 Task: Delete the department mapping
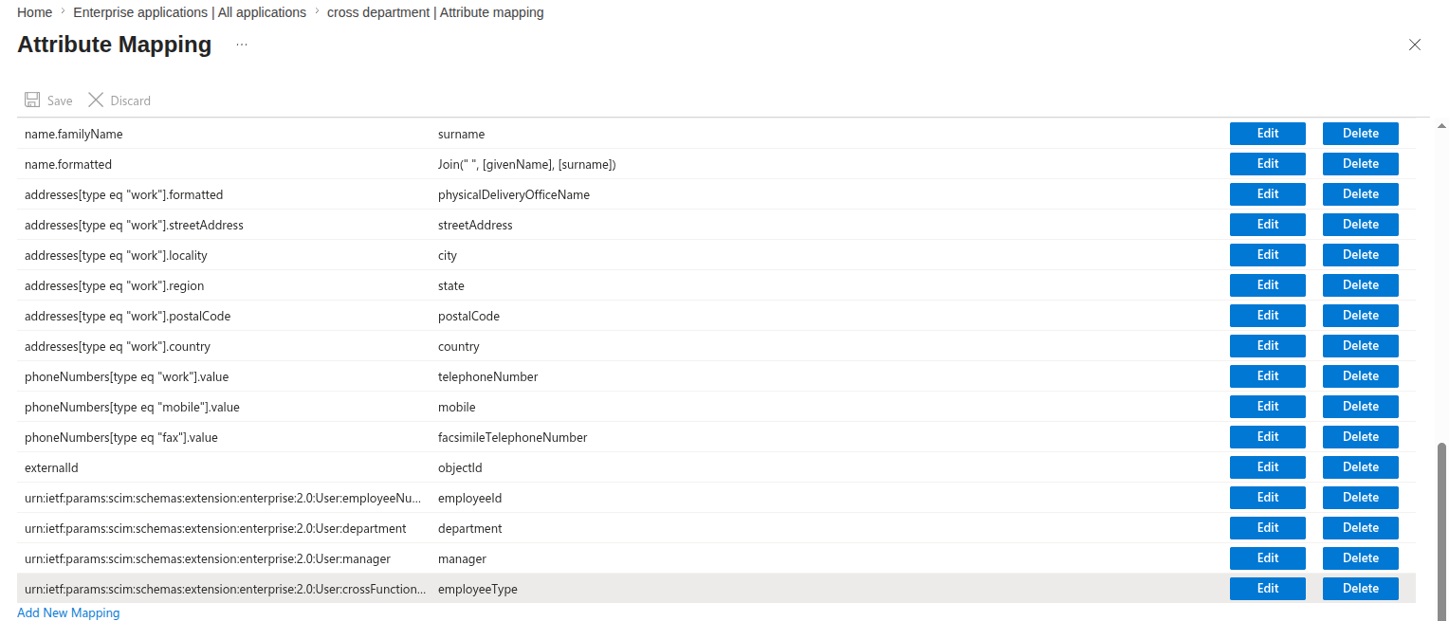coord(1361,528)
